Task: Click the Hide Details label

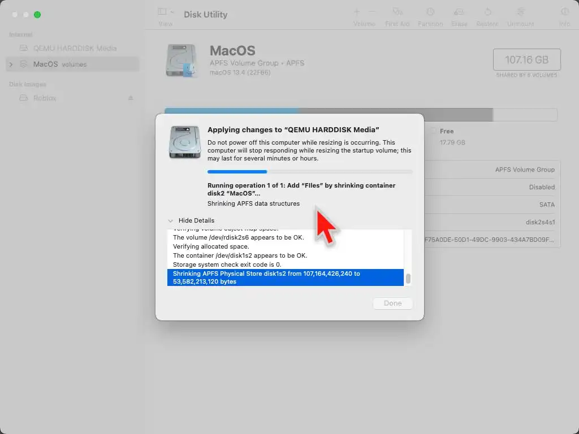Action: [196, 220]
